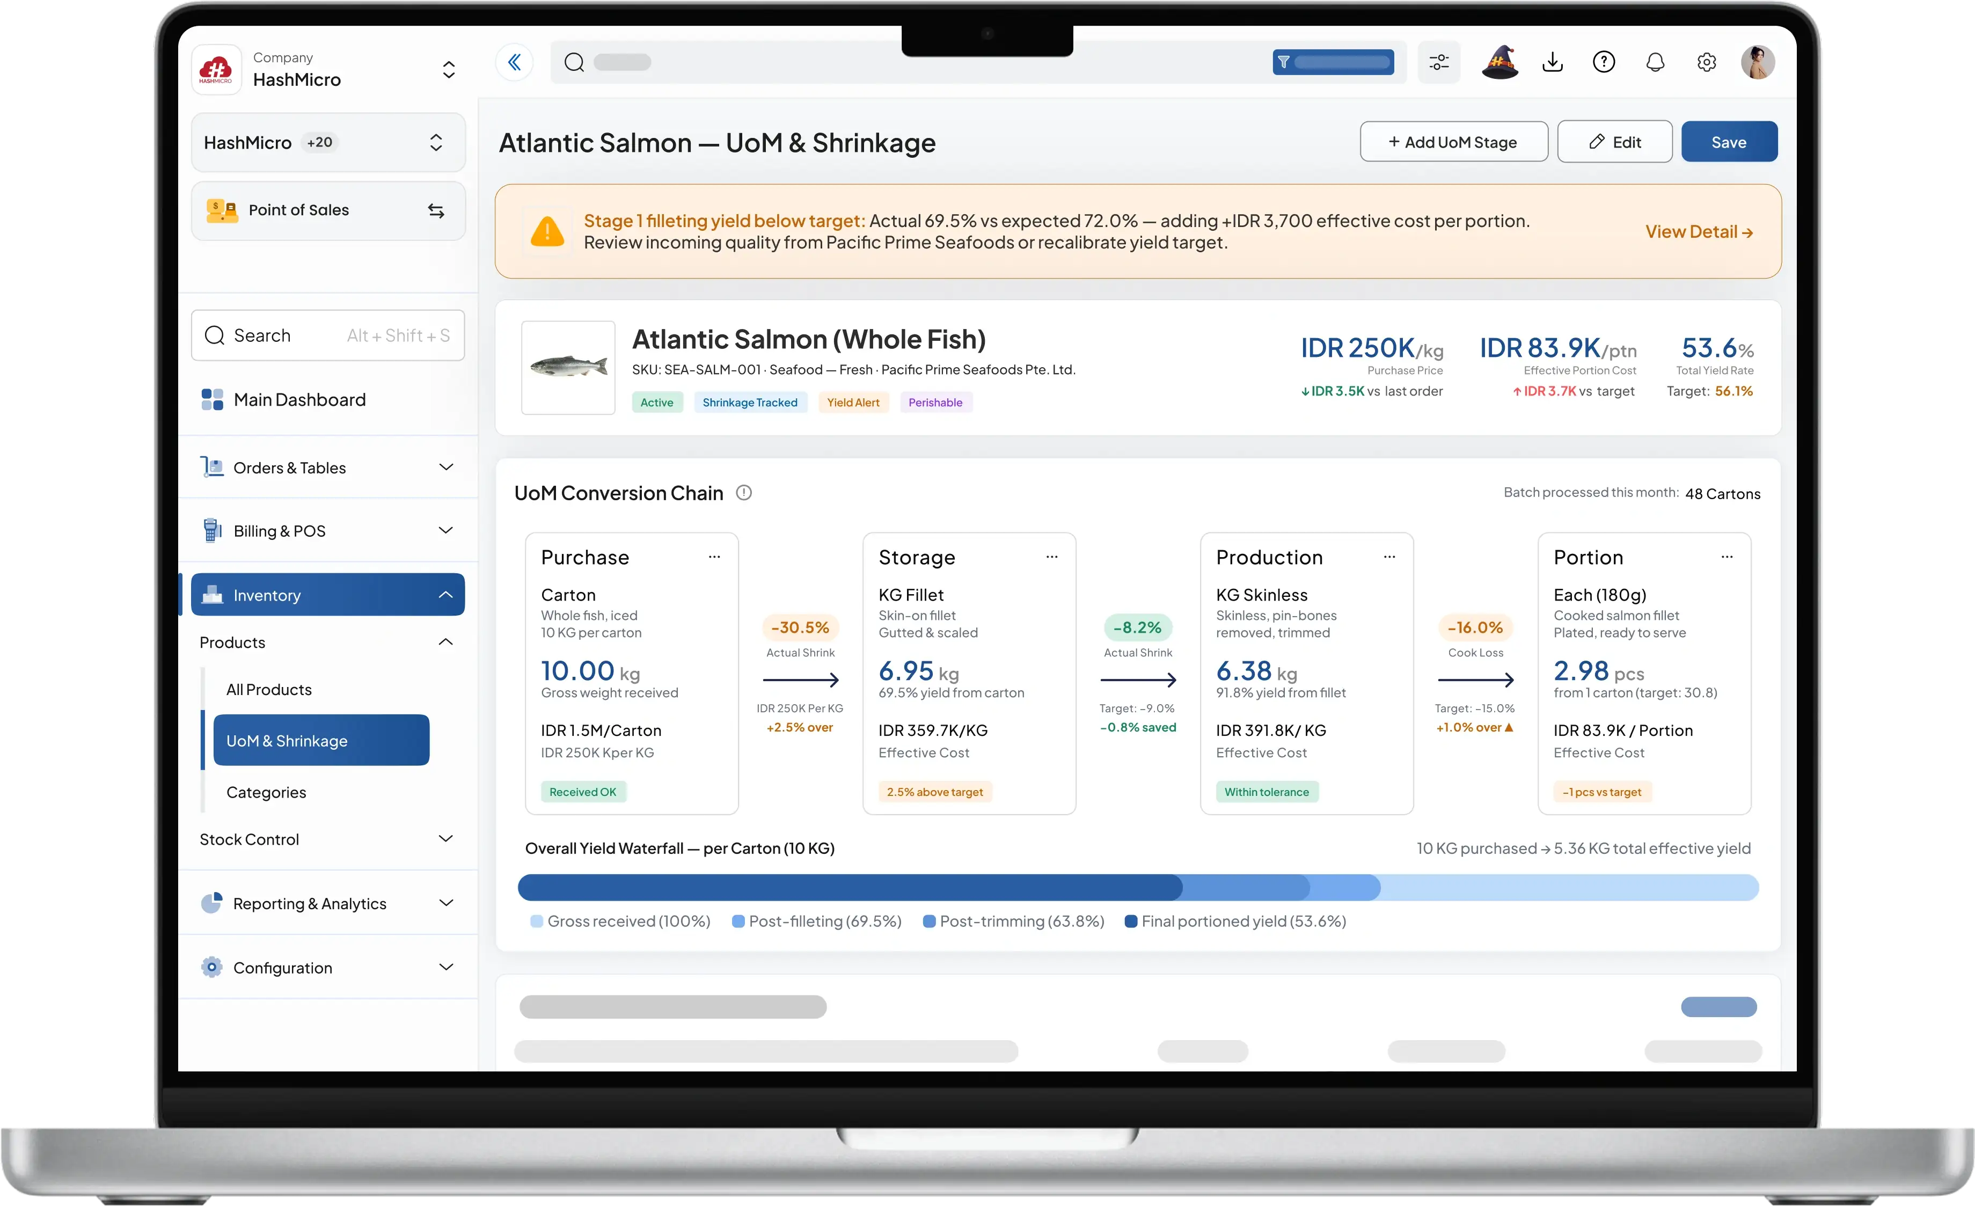Open help question mark icon

(1604, 62)
